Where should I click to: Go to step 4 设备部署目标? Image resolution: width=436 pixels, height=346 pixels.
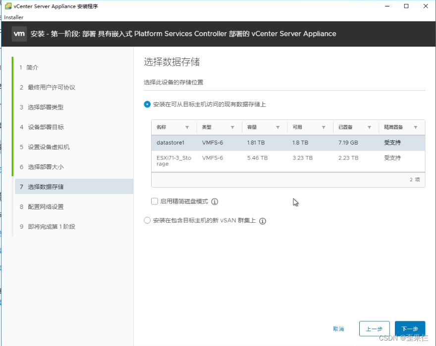(42, 127)
